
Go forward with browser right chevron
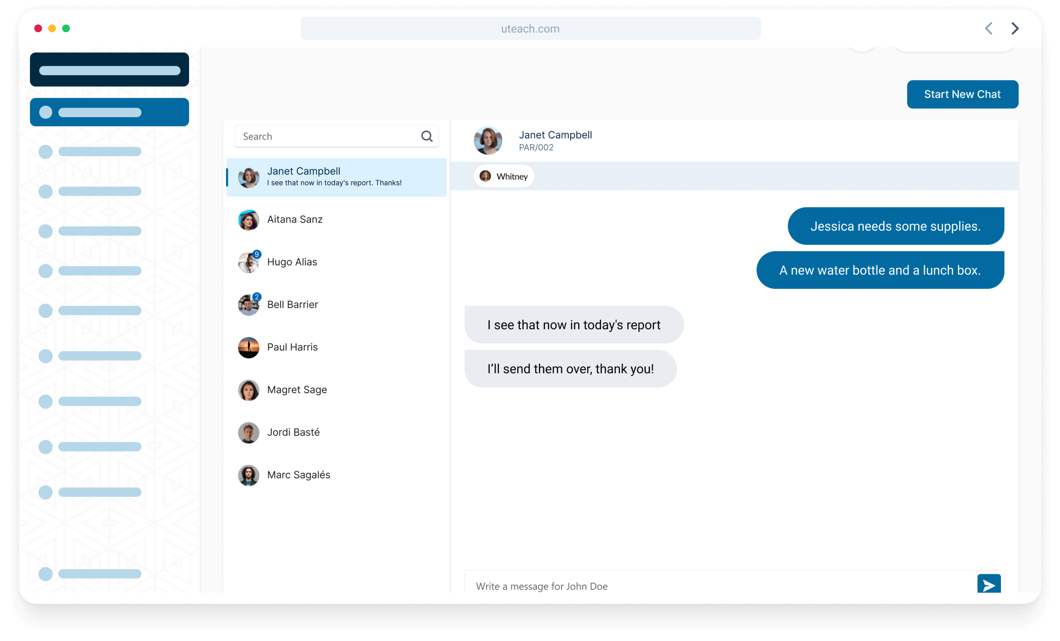click(x=1015, y=29)
